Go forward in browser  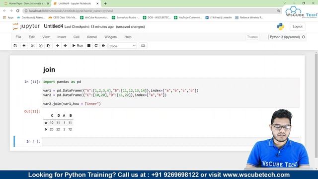[11, 11]
